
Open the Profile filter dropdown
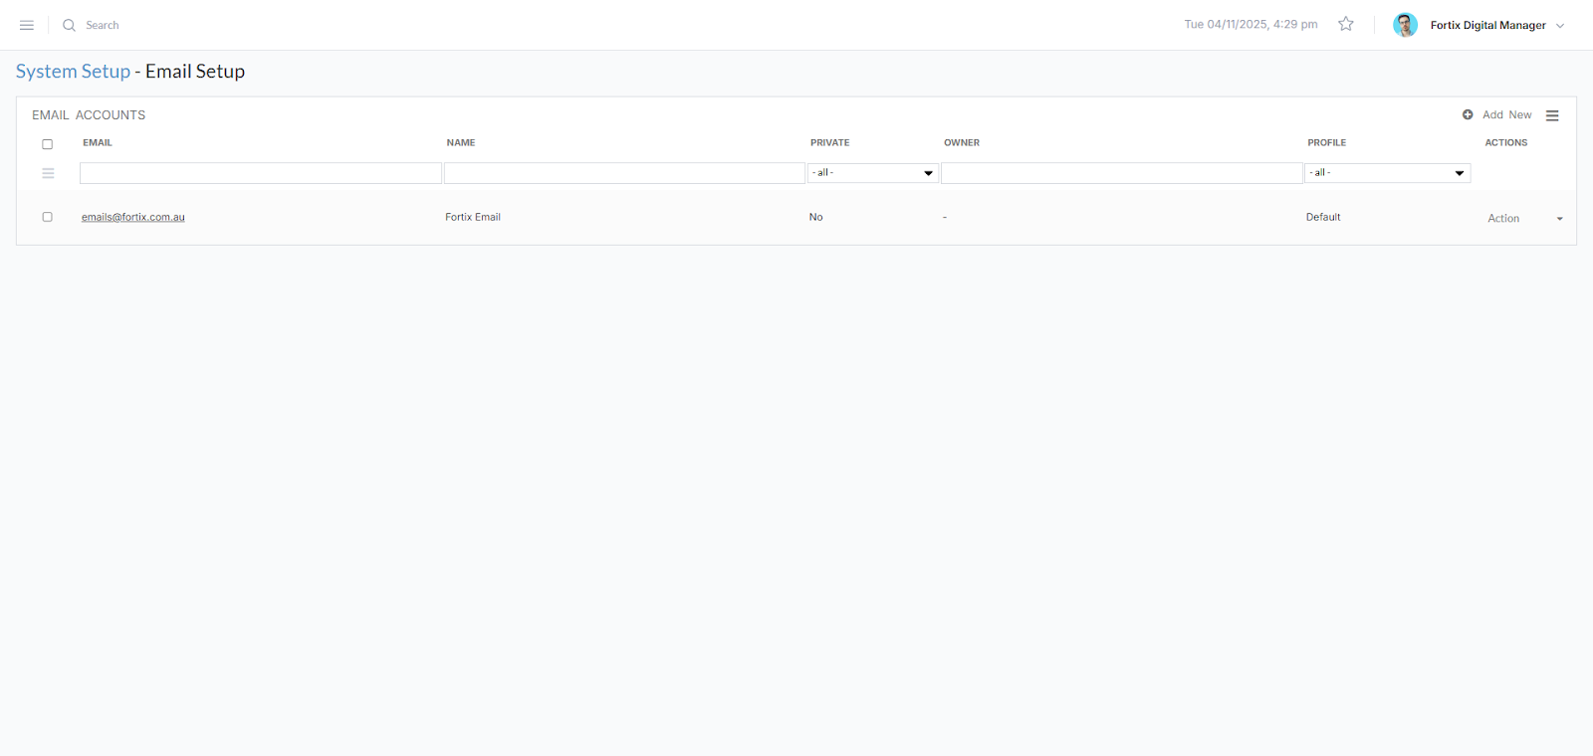(1388, 173)
